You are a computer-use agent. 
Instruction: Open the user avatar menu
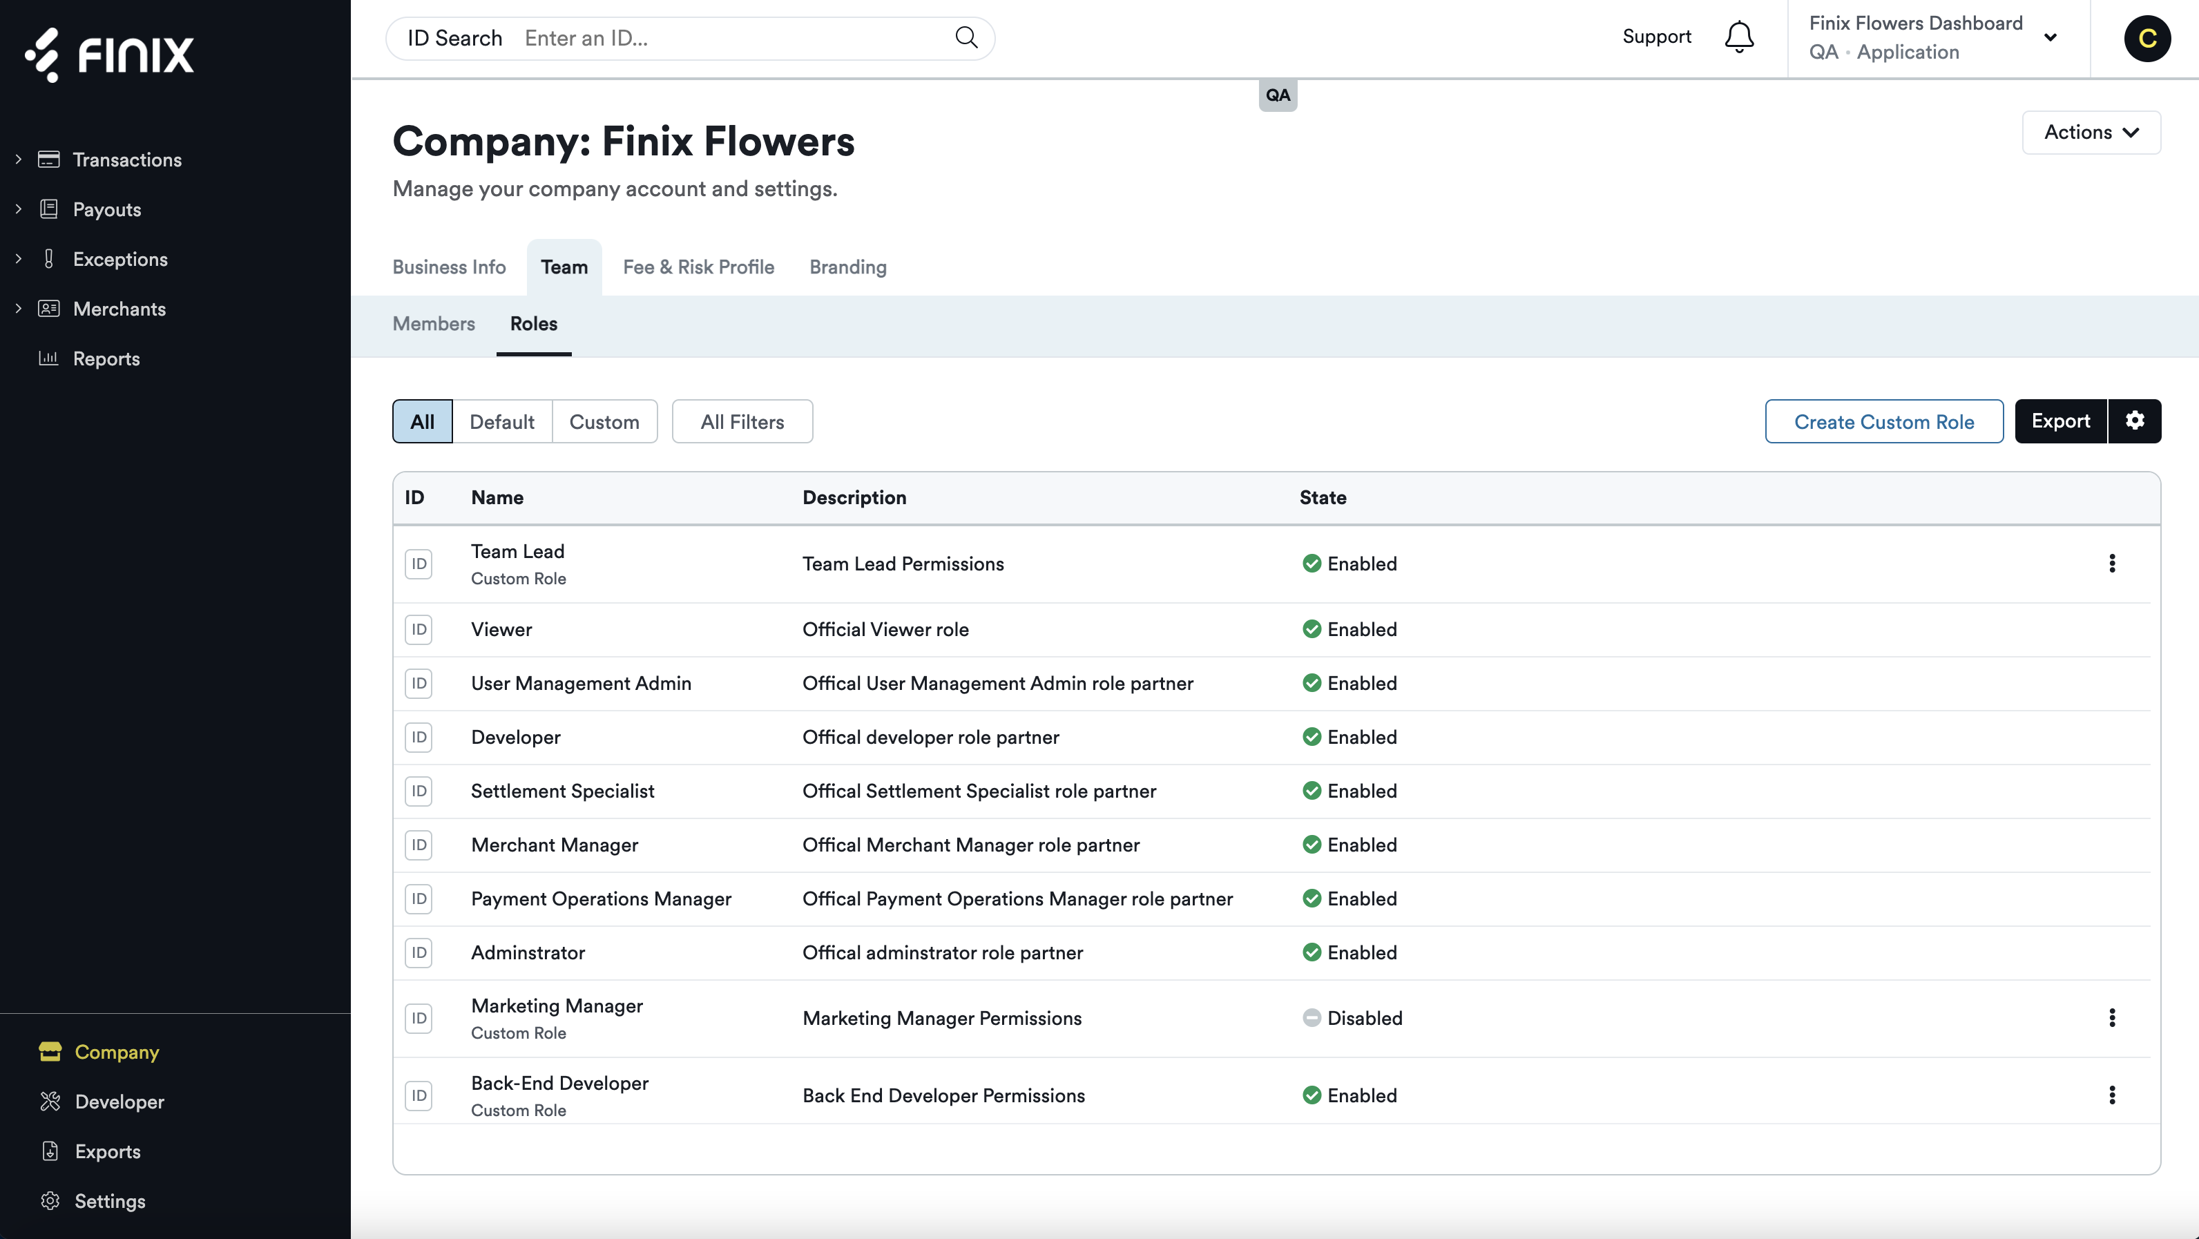click(2147, 39)
